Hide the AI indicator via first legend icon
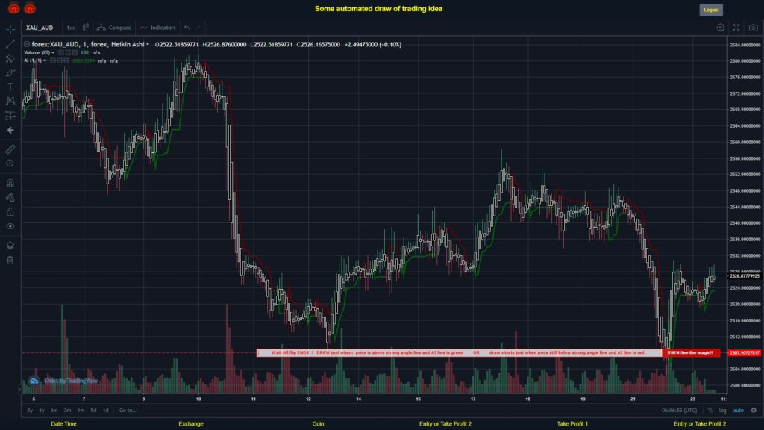764x430 pixels. point(53,61)
